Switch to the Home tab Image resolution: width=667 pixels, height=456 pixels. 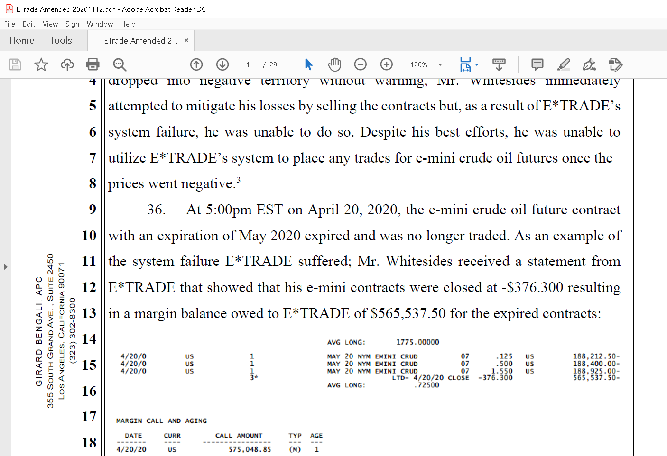tap(22, 41)
